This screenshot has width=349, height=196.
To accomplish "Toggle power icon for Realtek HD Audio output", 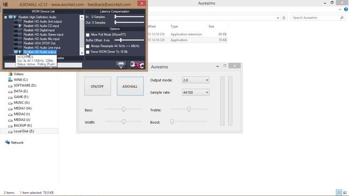I will tap(16, 52).
